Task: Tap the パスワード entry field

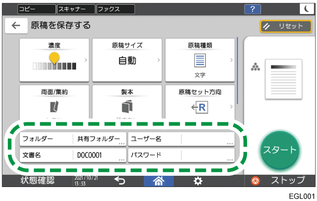Action: coord(181,155)
